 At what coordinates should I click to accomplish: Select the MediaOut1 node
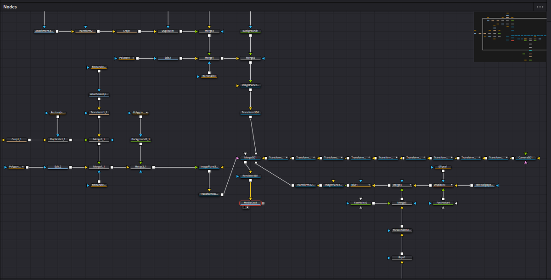point(250,203)
